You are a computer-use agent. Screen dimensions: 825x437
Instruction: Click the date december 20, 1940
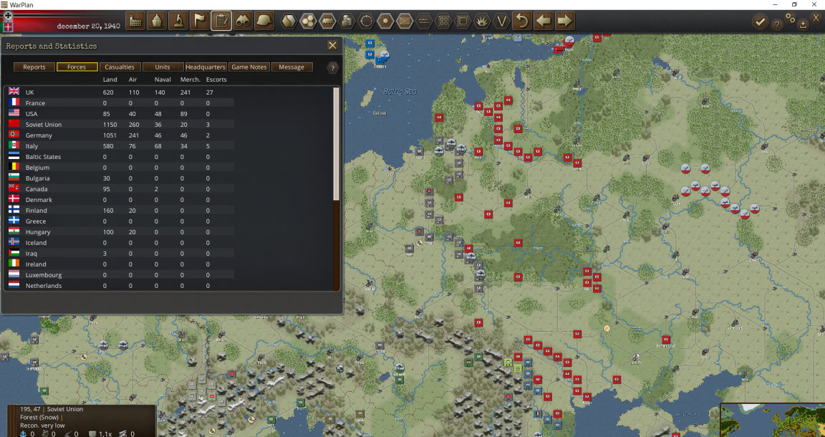click(88, 26)
